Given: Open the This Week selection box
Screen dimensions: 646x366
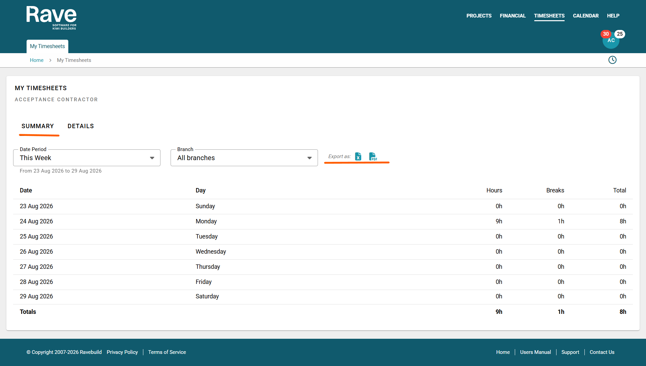Looking at the screenshot, I should (x=87, y=158).
